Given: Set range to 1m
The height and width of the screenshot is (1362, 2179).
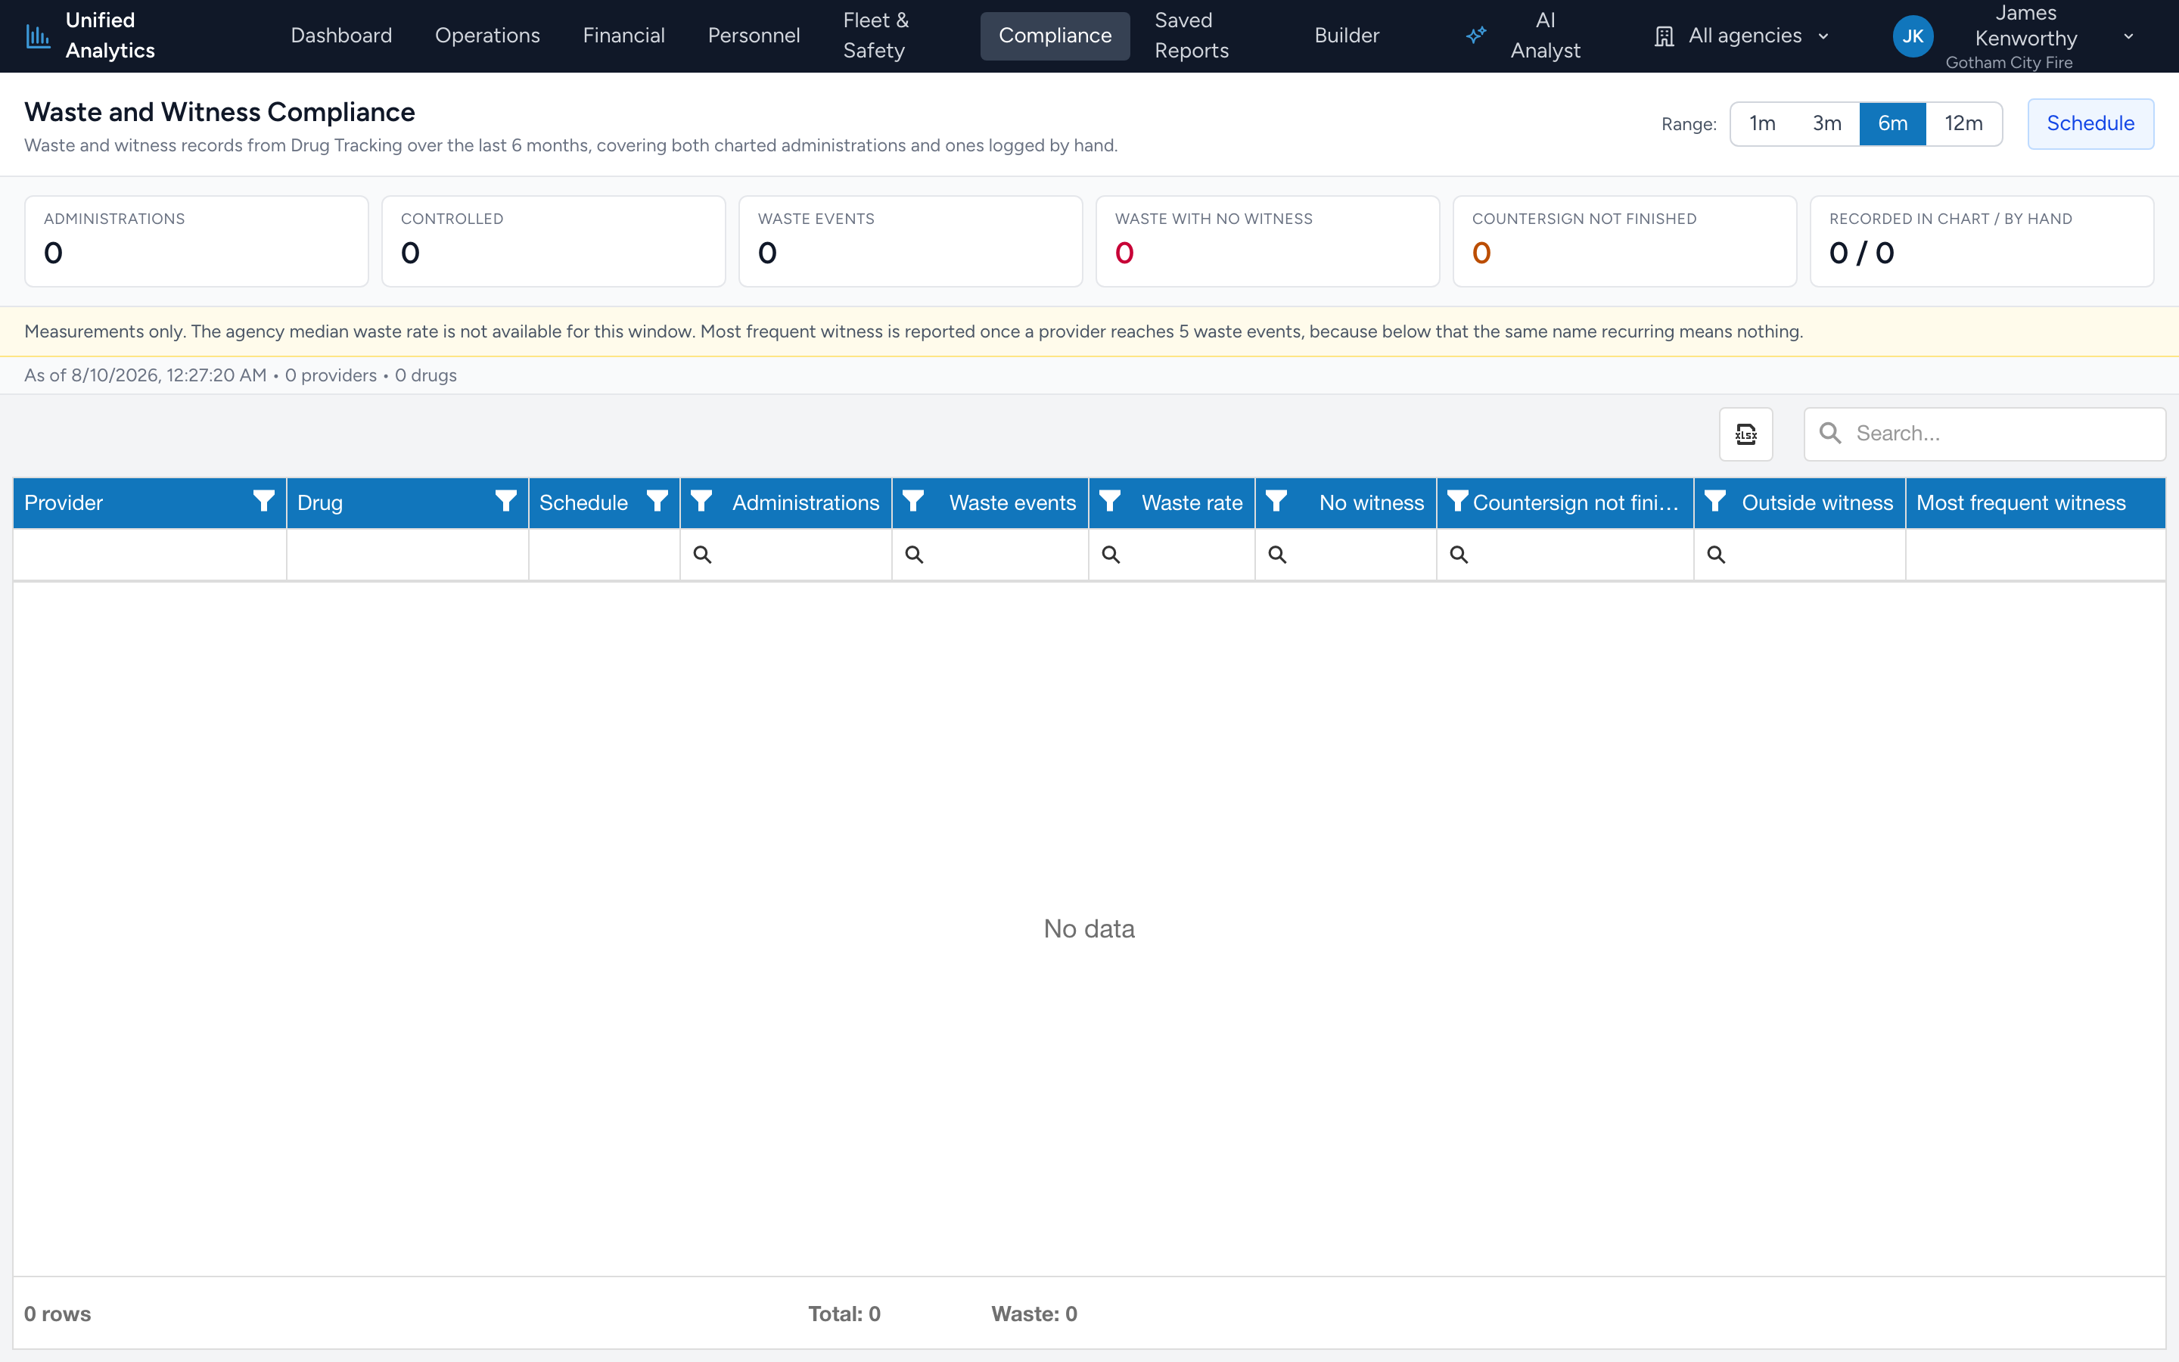Looking at the screenshot, I should point(1762,123).
